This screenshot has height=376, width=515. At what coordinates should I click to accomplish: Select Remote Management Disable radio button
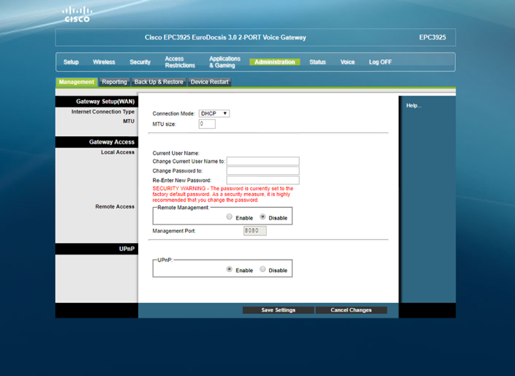tap(263, 217)
